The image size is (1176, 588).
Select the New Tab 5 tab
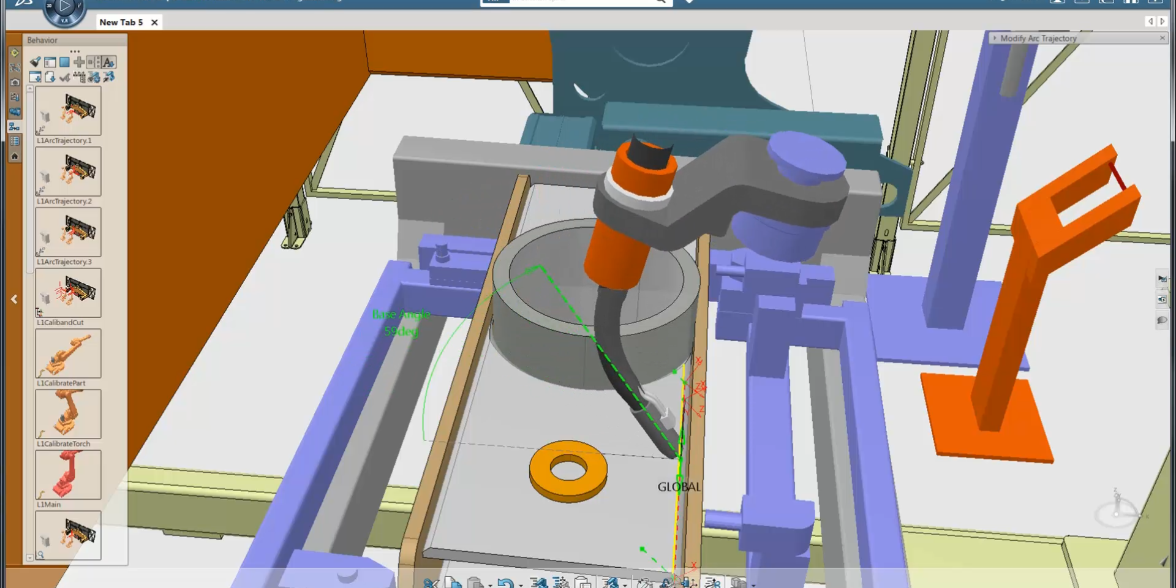[x=121, y=22]
